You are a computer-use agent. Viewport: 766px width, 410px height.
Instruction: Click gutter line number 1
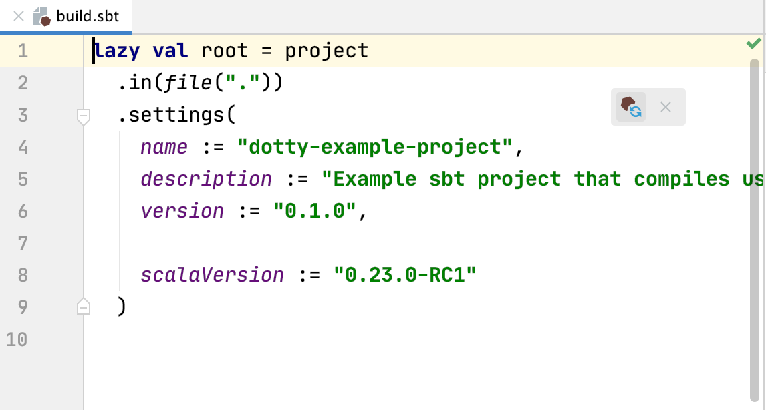coord(23,51)
